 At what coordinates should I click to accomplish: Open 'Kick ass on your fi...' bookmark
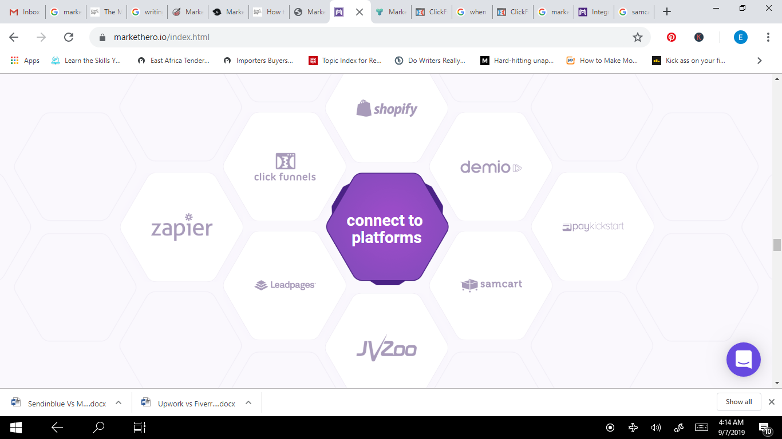[x=689, y=60]
